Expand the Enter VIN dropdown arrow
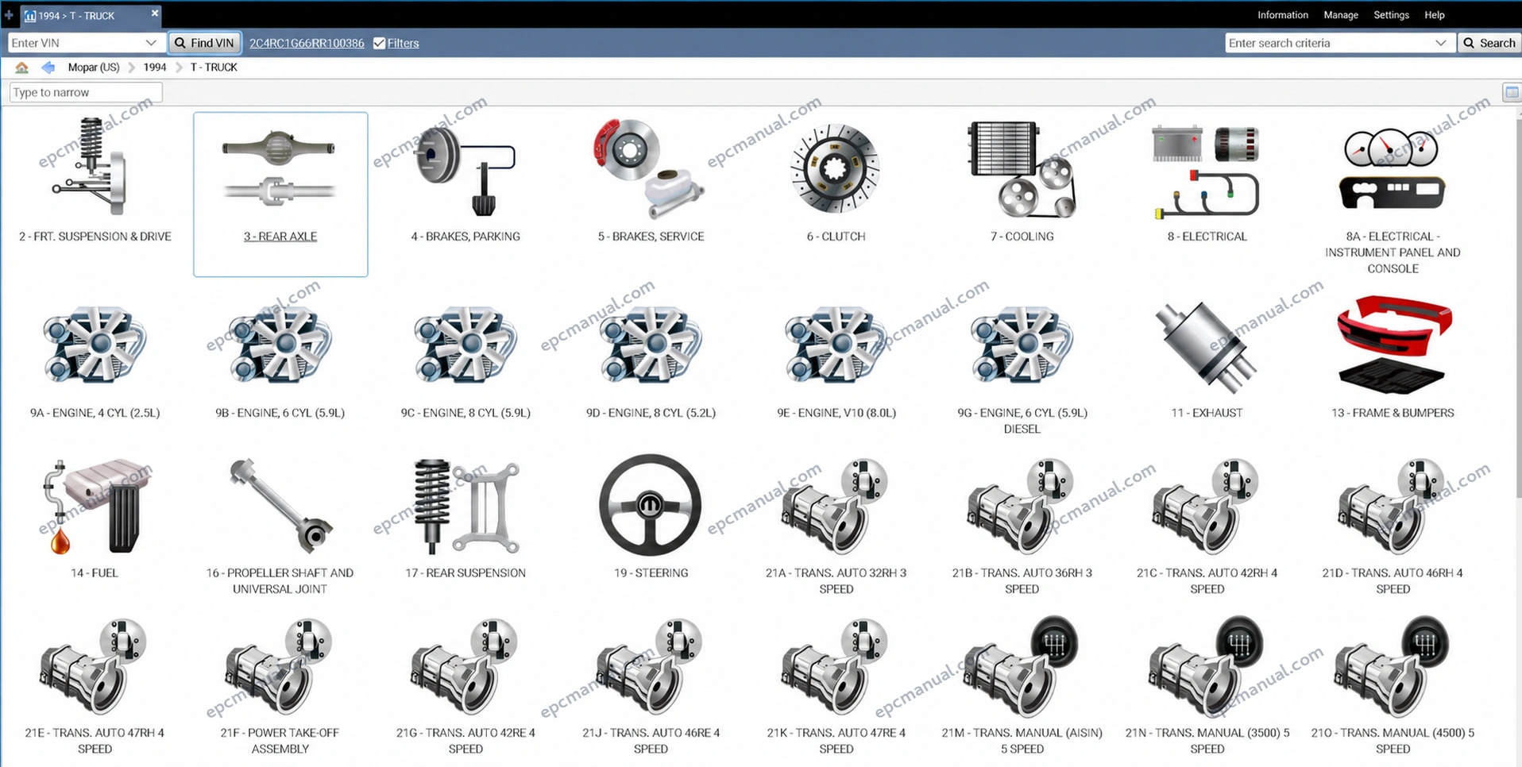This screenshot has width=1522, height=767. [x=151, y=43]
